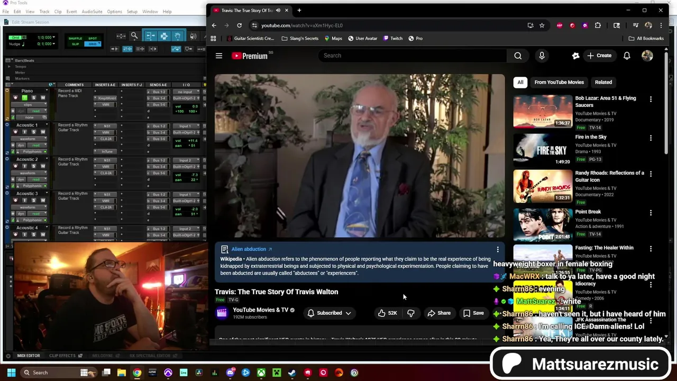This screenshot has width=677, height=381.
Task: Dislike the Travis Walton video
Action: point(411,313)
